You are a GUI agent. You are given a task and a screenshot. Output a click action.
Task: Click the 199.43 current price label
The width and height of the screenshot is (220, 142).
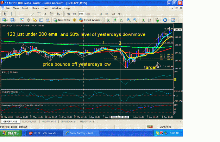tap(178, 30)
